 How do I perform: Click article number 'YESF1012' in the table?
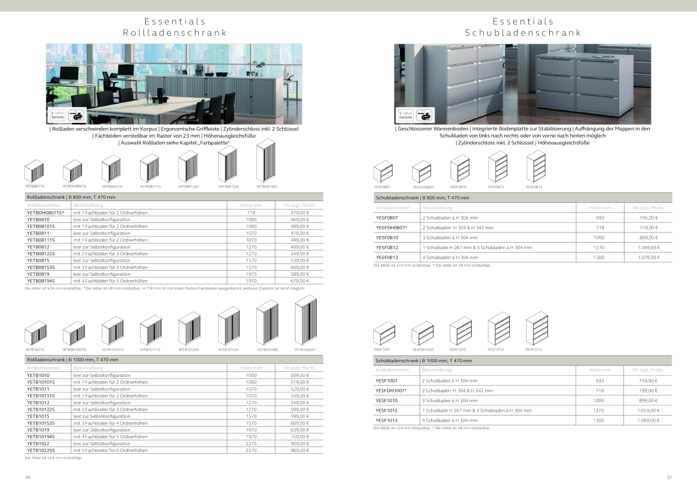coord(387,411)
